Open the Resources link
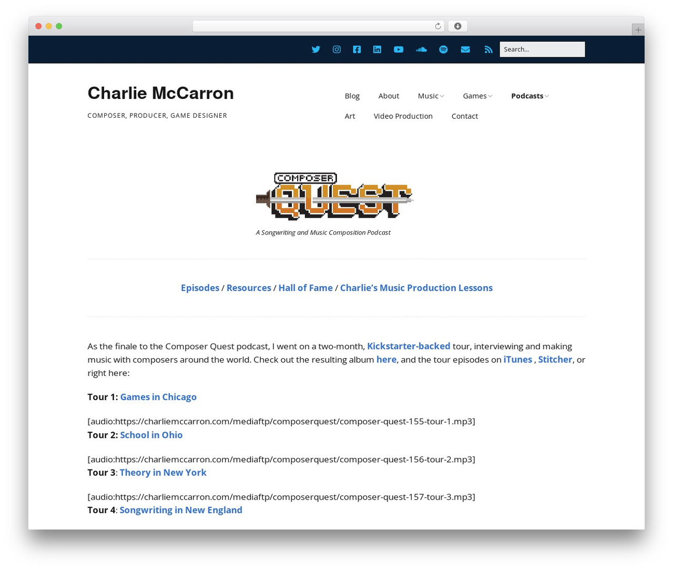 coord(249,288)
